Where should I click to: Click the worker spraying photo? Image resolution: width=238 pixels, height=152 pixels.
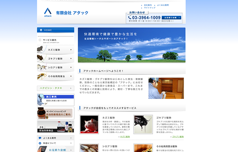tap(166, 88)
